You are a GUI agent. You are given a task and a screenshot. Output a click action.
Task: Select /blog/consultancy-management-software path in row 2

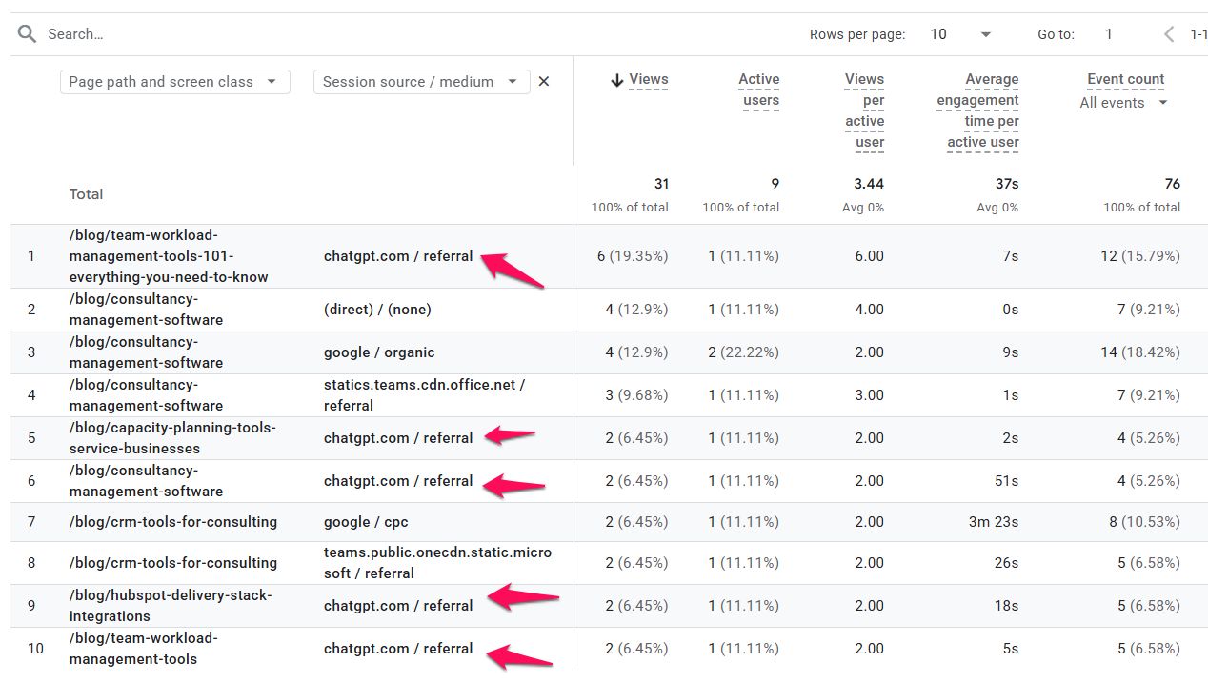(147, 310)
